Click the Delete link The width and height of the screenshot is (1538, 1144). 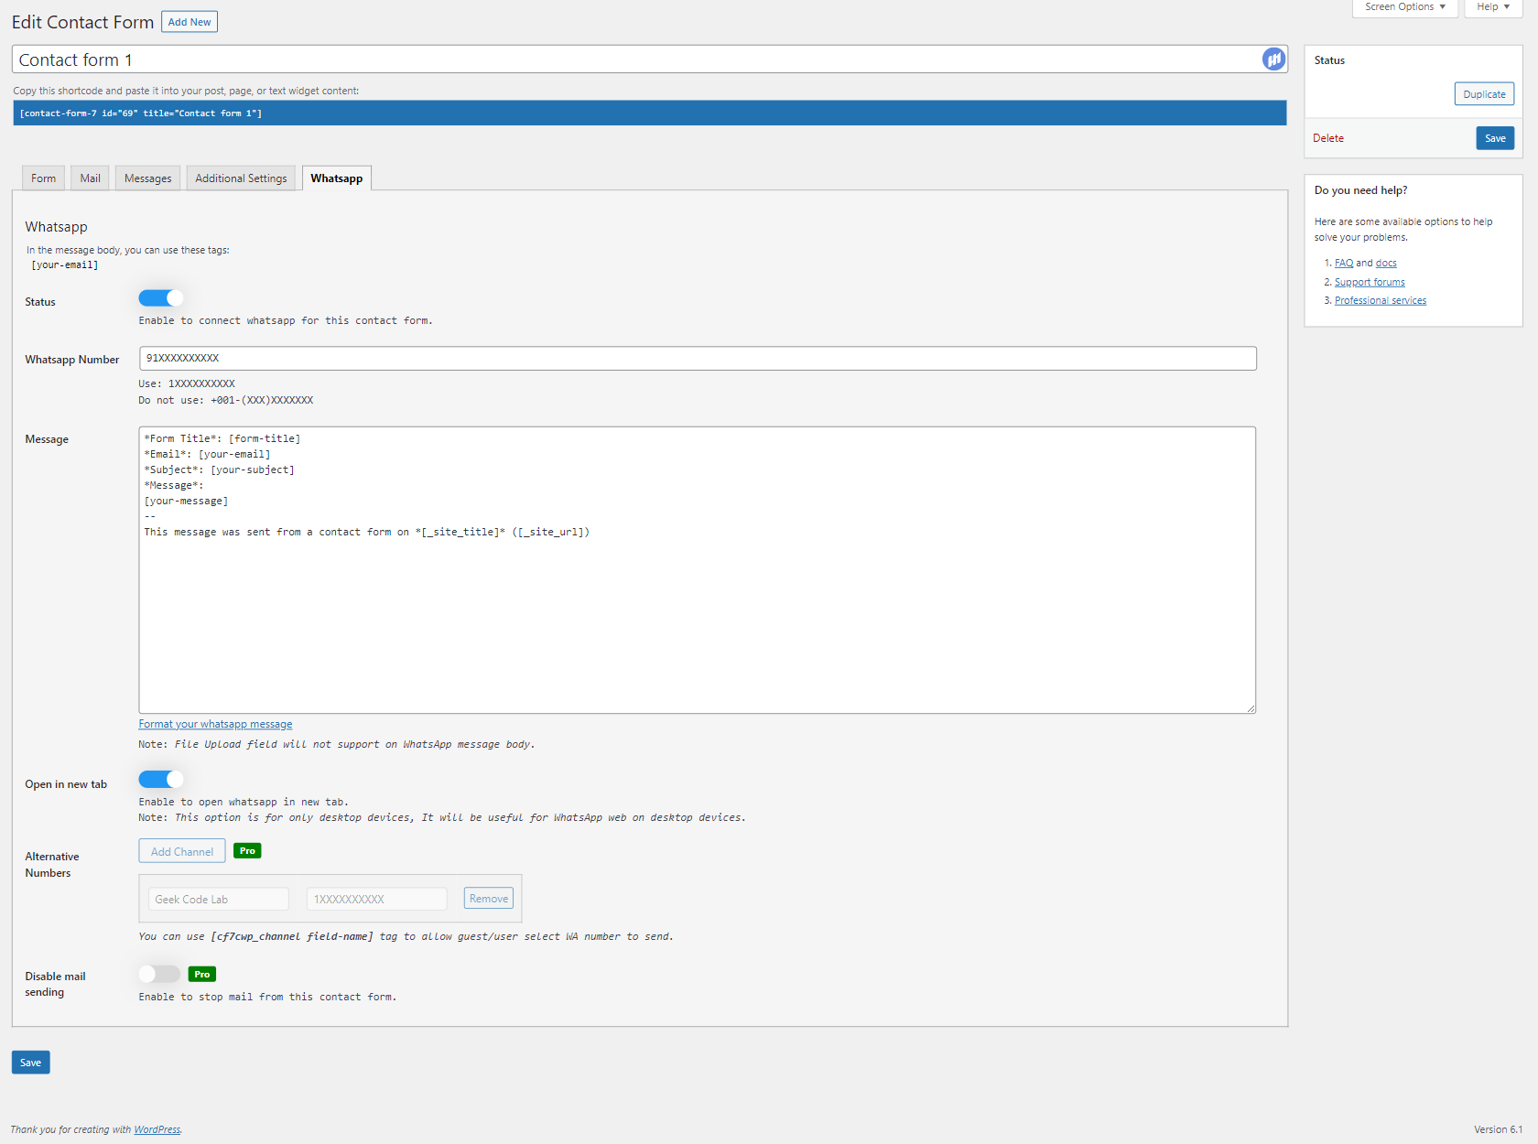(x=1328, y=138)
